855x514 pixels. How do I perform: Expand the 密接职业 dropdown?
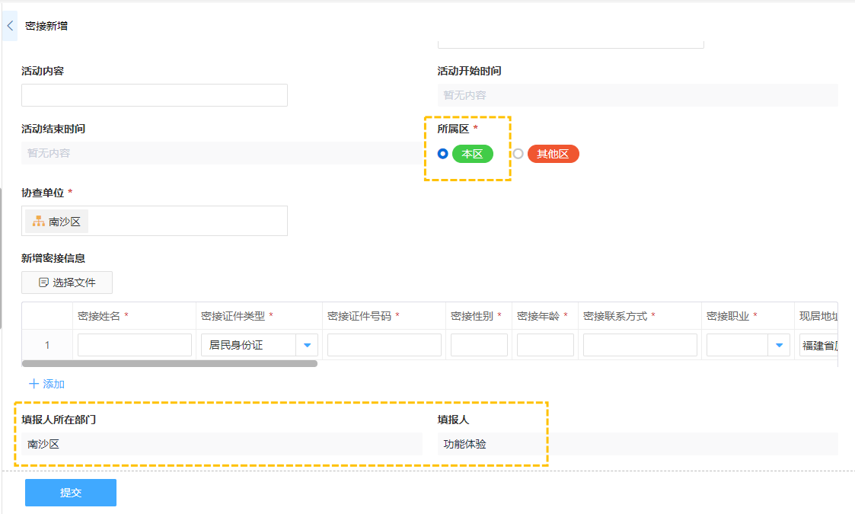[x=778, y=345]
